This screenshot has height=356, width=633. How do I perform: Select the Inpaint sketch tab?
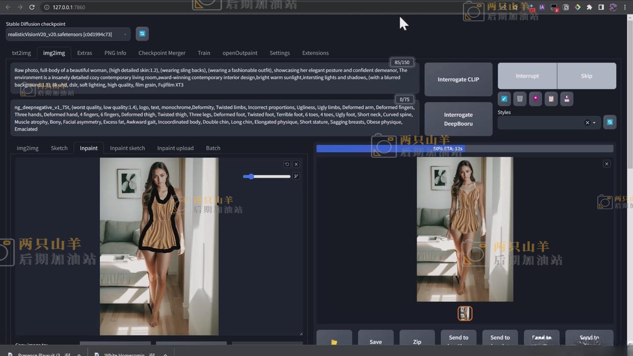[x=127, y=148]
